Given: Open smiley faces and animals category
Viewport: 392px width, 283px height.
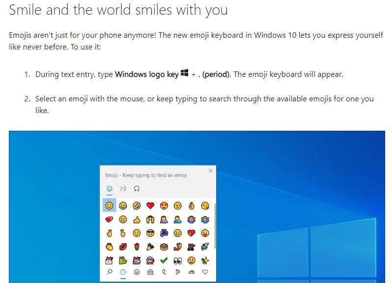Looking at the screenshot, I should [x=137, y=272].
